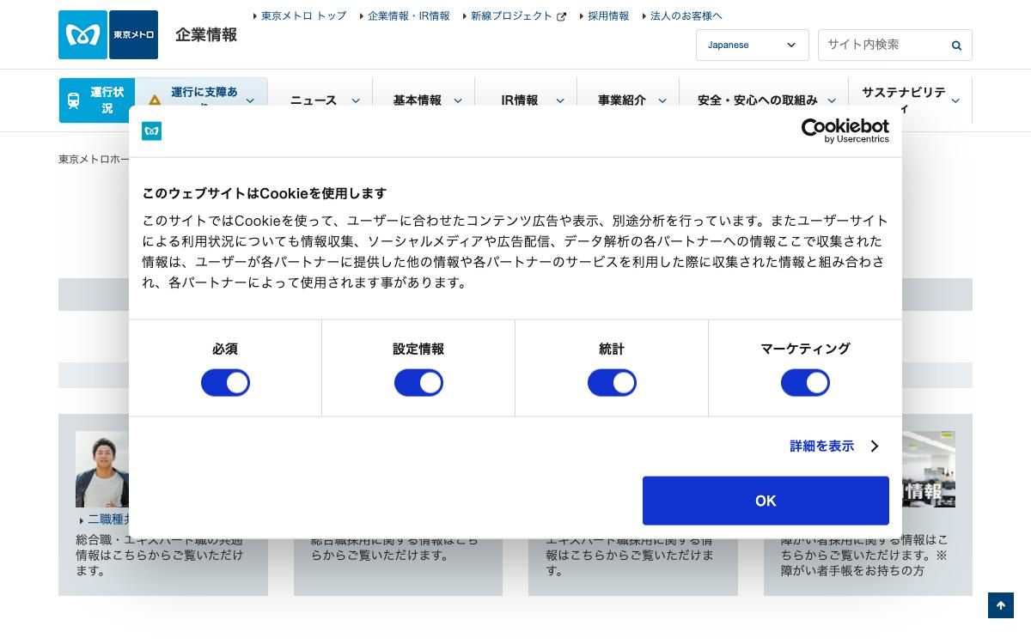This screenshot has height=644, width=1031.
Task: Open the サステナビリティ navigation menu
Action: [x=904, y=100]
